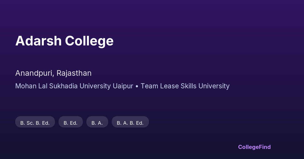This screenshot has height=159, width=304.
Task: Select the B. Sc. B. Ed. course tag
Action: [x=35, y=123]
